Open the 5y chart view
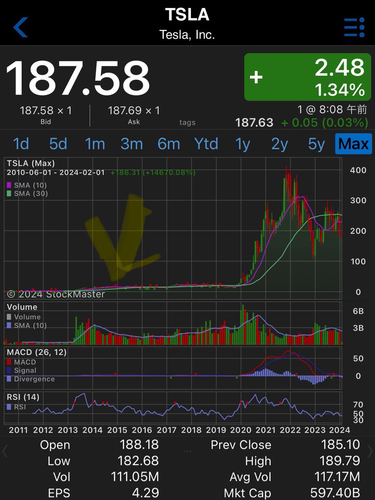 click(x=315, y=144)
